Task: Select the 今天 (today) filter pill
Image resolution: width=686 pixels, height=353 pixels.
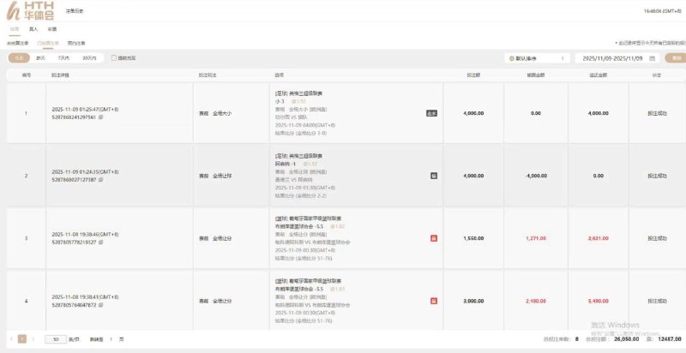Action: 18,58
